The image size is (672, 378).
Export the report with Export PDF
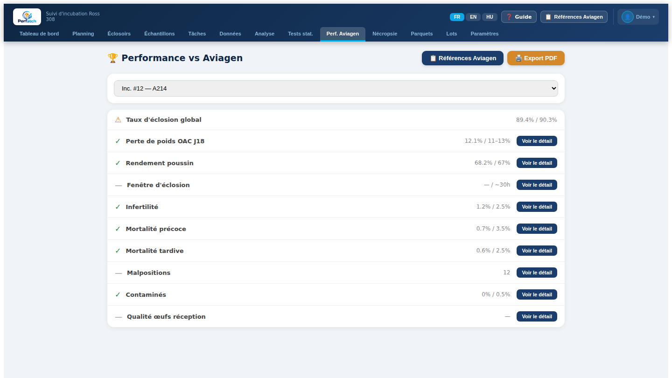click(x=536, y=58)
